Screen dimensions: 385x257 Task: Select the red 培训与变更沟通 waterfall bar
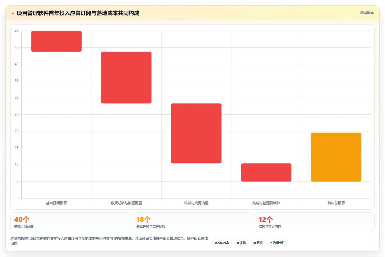tap(196, 133)
